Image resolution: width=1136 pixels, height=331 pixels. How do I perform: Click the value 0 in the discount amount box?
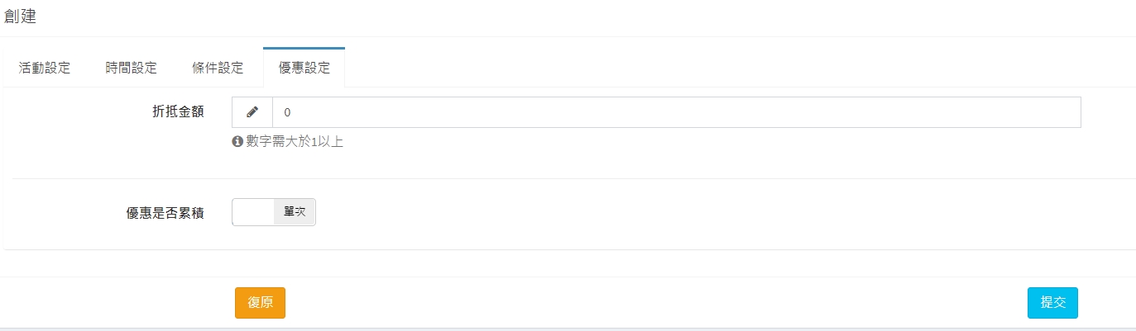tap(287, 112)
